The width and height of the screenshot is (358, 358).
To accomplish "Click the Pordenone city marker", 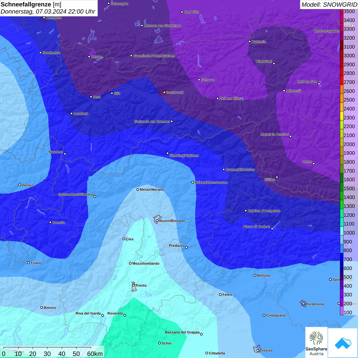I will (304, 304).
